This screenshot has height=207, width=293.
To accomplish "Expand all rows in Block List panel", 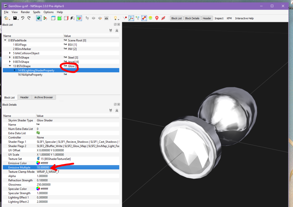I will 111,30.
